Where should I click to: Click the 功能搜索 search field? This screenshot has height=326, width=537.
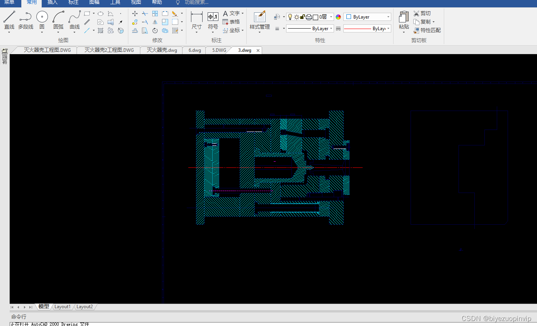(x=196, y=2)
